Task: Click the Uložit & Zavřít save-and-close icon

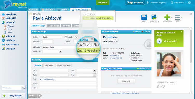Action: [154, 17]
